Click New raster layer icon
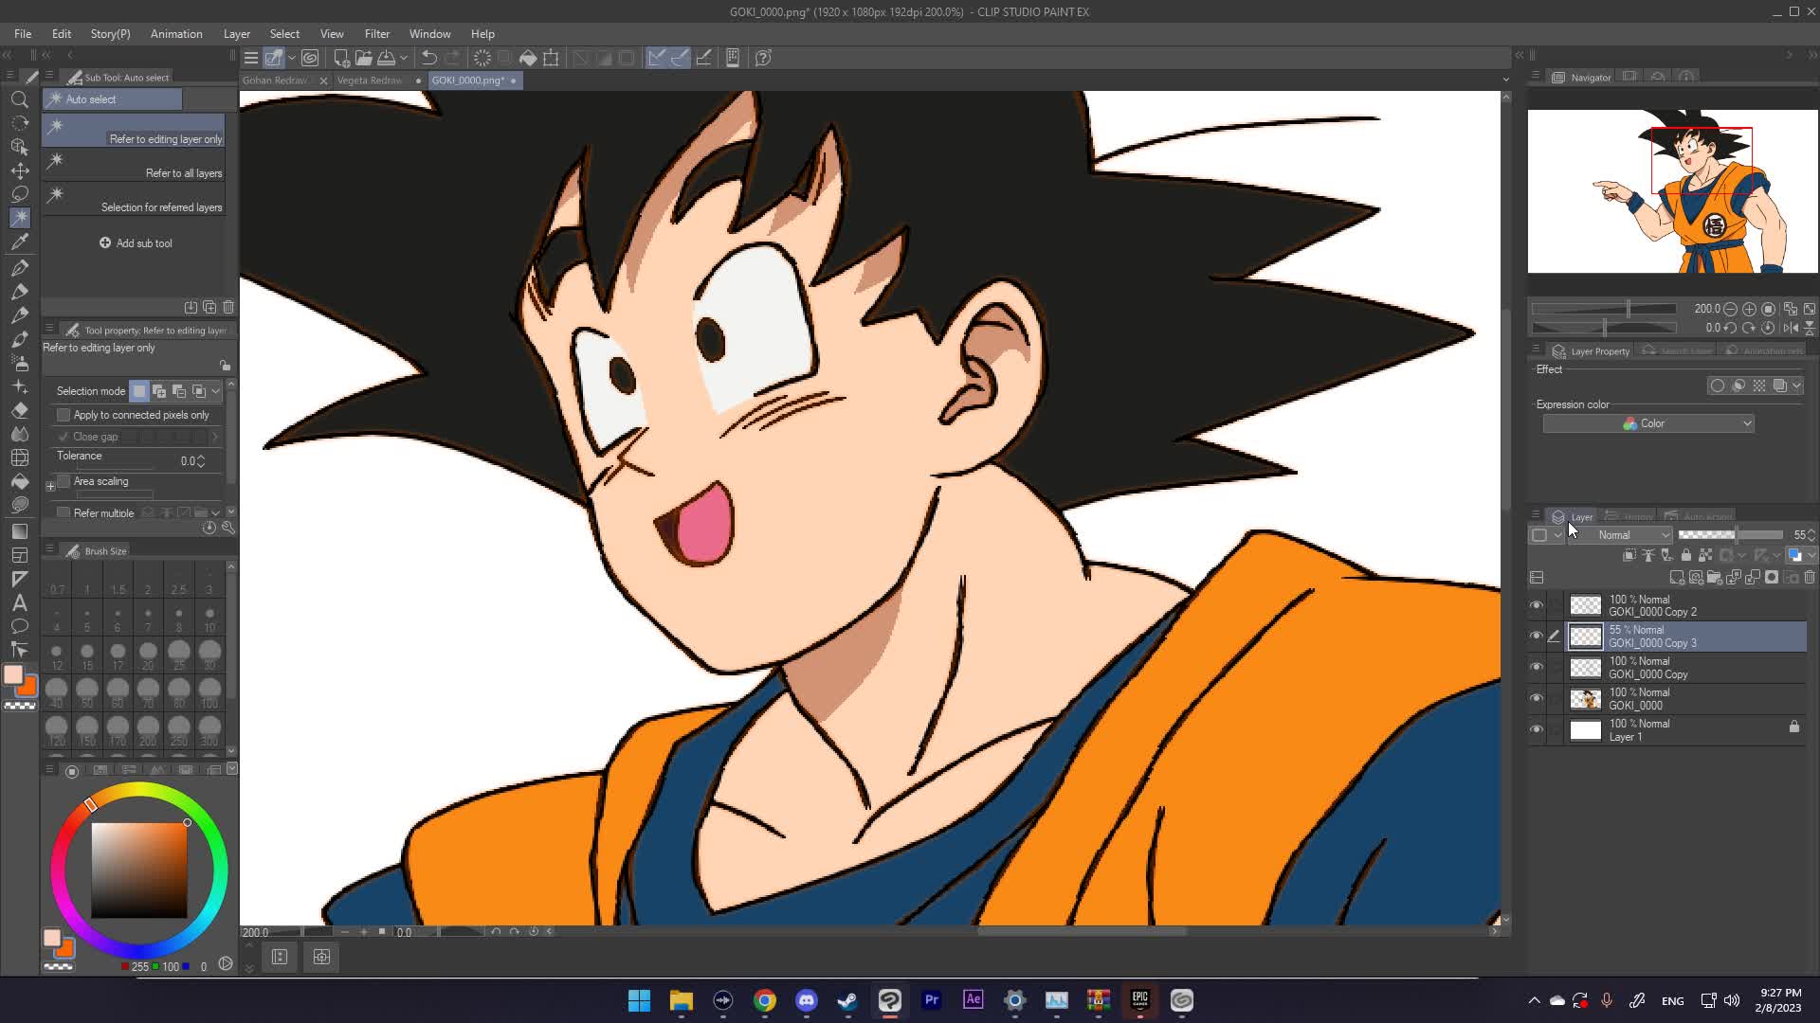Screen dimensions: 1820x1023 point(1677,577)
